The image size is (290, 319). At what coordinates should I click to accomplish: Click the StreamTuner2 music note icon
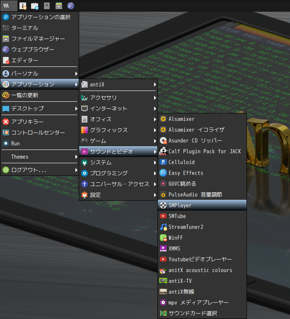pyautogui.click(x=163, y=227)
